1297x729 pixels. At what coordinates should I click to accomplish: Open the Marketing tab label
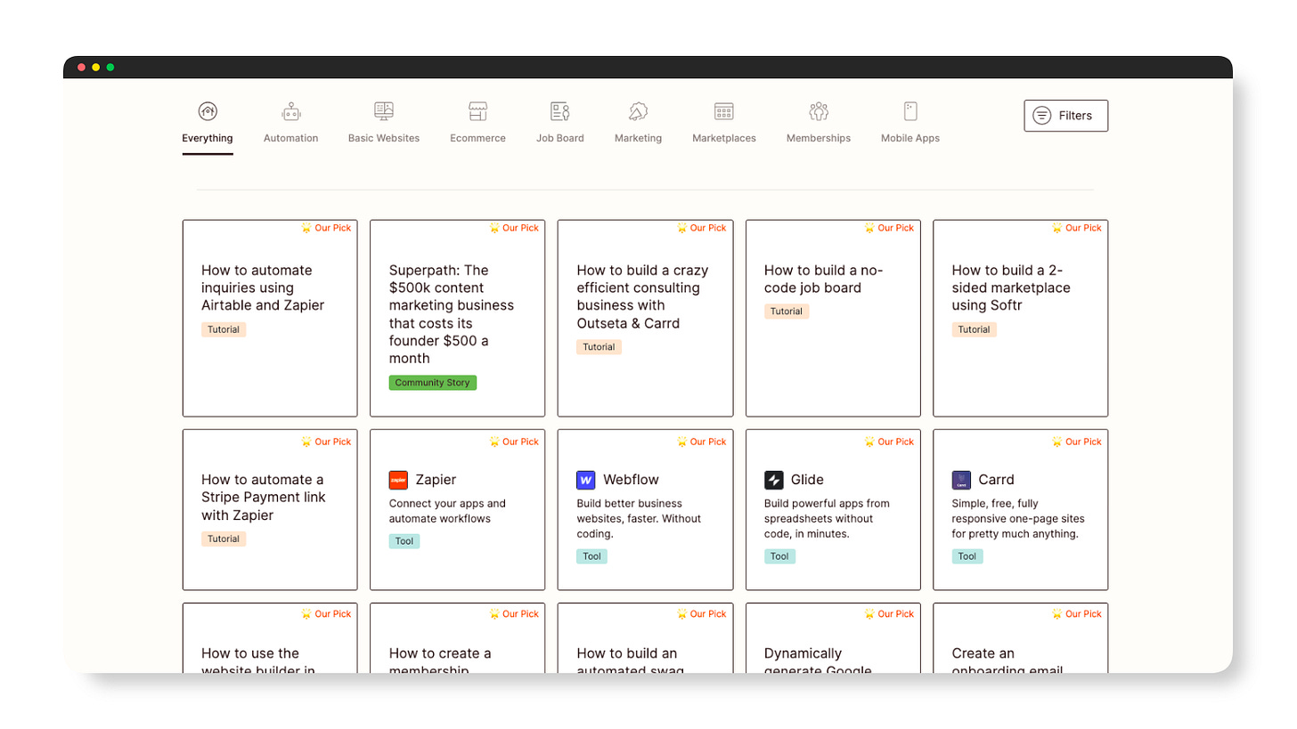[x=638, y=138]
